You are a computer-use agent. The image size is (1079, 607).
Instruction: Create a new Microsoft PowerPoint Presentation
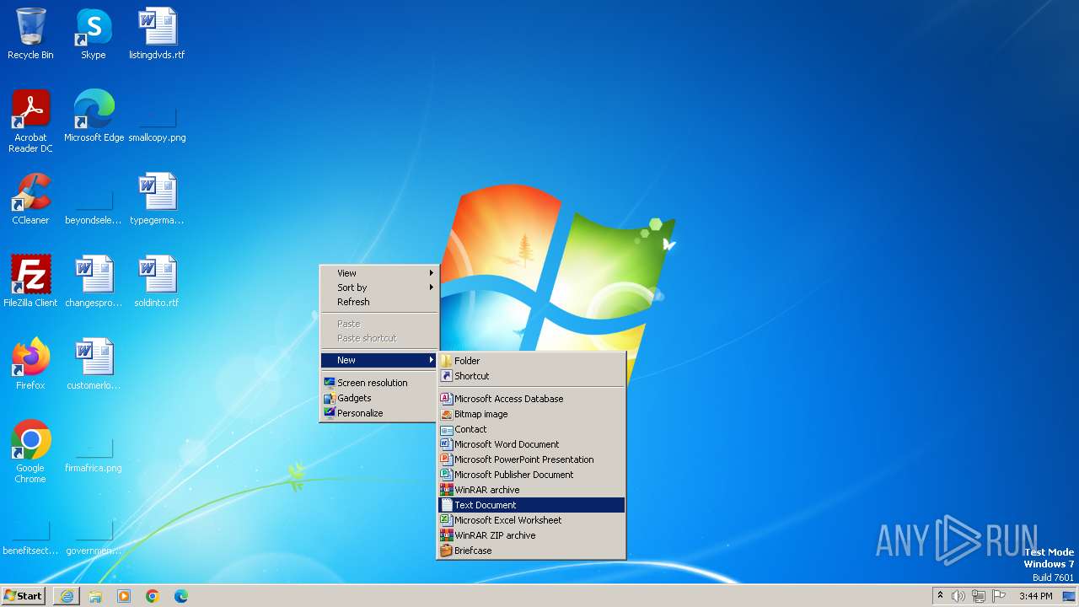[531, 459]
